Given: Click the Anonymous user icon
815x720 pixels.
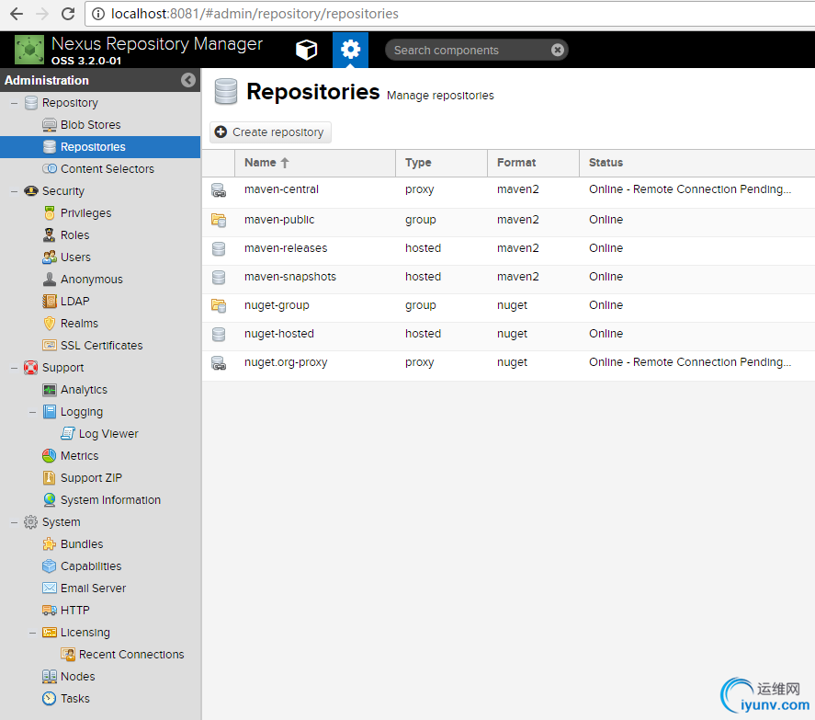Looking at the screenshot, I should click(50, 279).
